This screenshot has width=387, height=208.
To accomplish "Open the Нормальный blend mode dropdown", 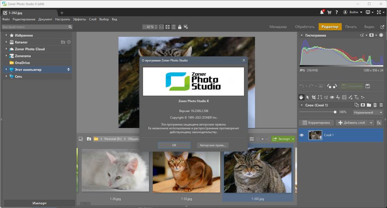I will tap(368, 112).
